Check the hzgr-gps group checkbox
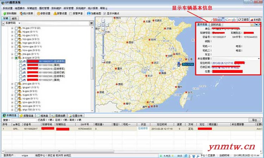This screenshot has height=158, width=264. point(16,43)
